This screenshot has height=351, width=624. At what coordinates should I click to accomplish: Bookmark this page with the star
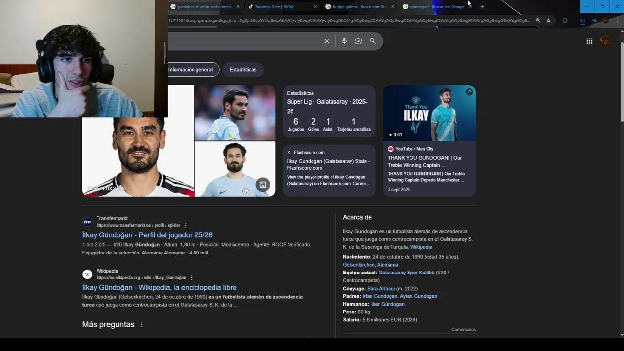pos(548,20)
